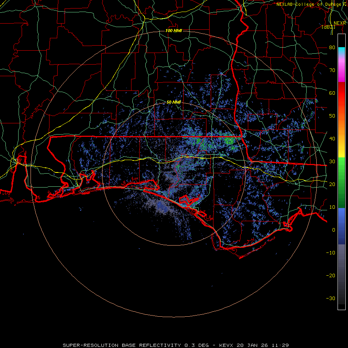Click the 40 value on the dBZ scale

332,139
